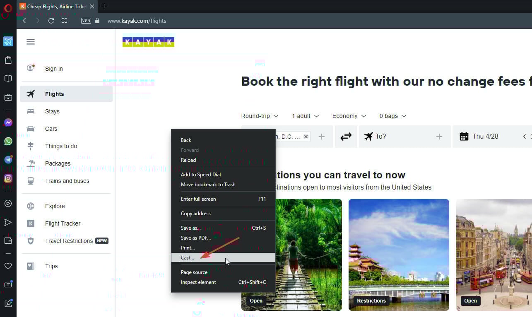
Task: Open the pagoda Restrictions destination card
Action: click(x=399, y=255)
